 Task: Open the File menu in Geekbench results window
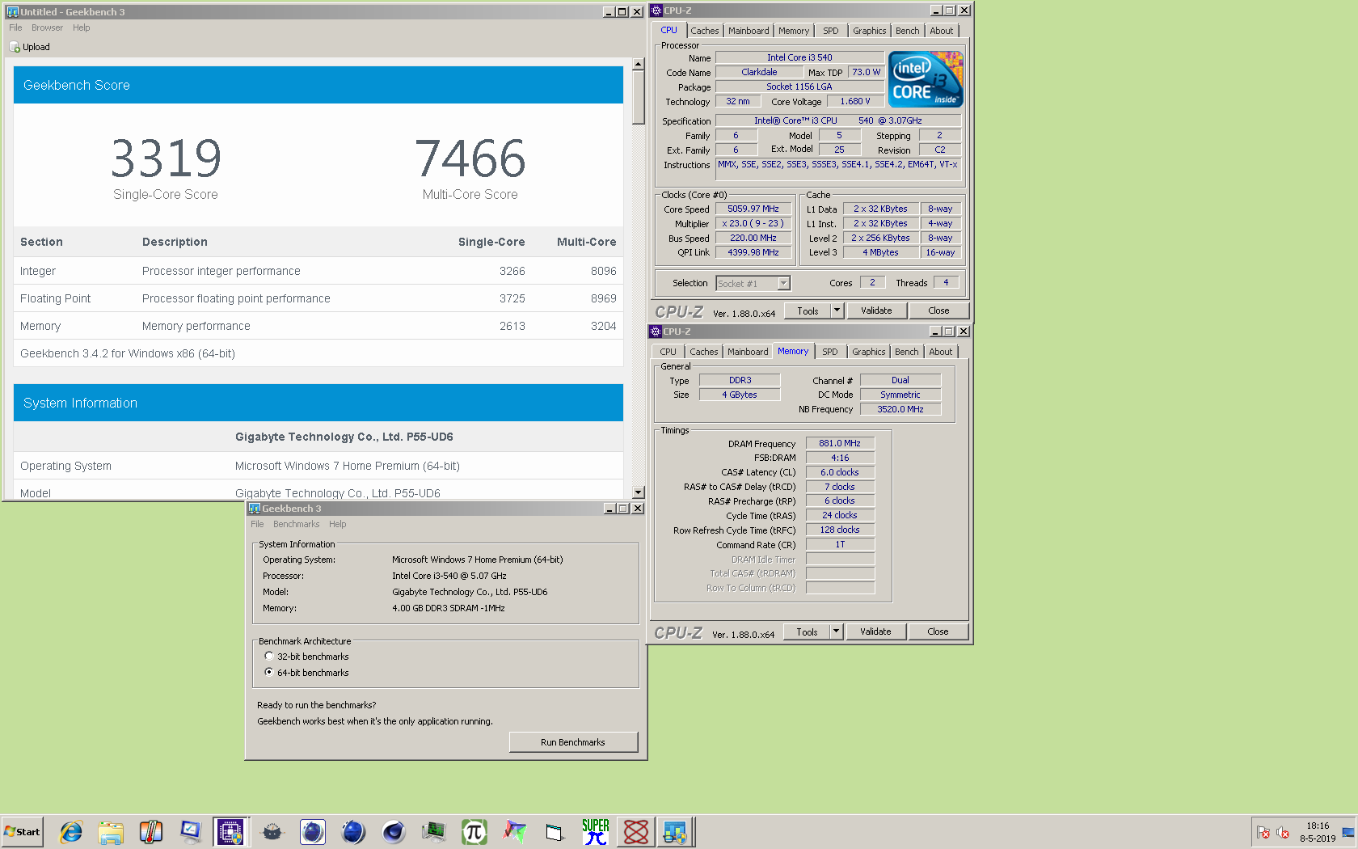coord(15,27)
